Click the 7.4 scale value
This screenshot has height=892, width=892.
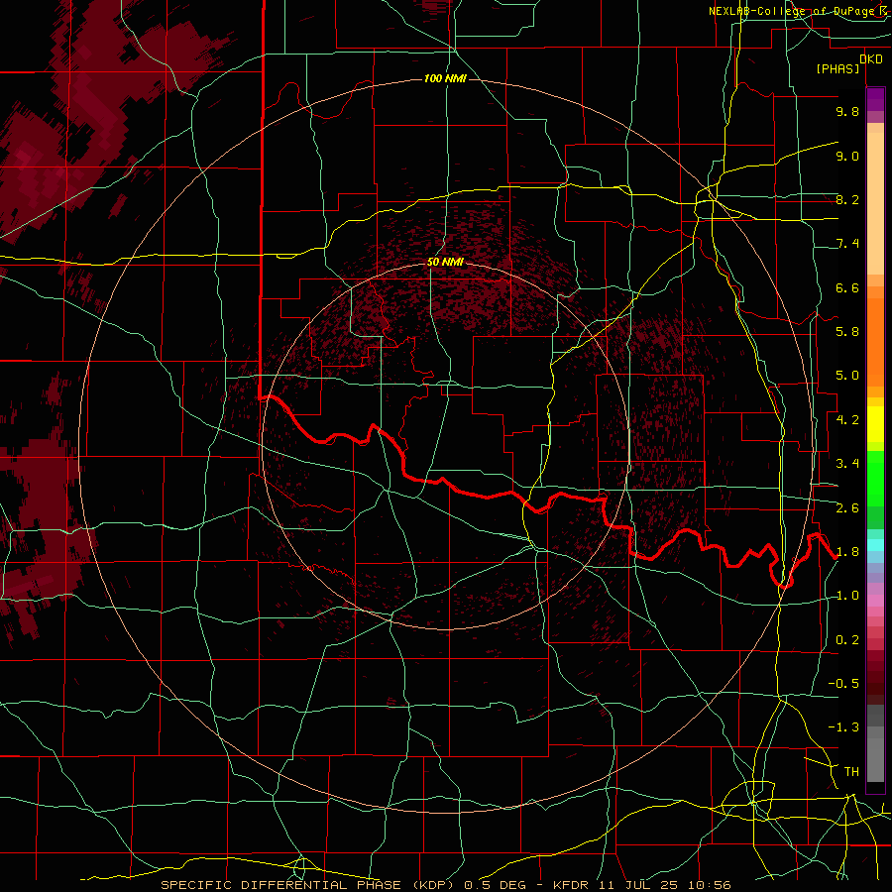tap(847, 244)
